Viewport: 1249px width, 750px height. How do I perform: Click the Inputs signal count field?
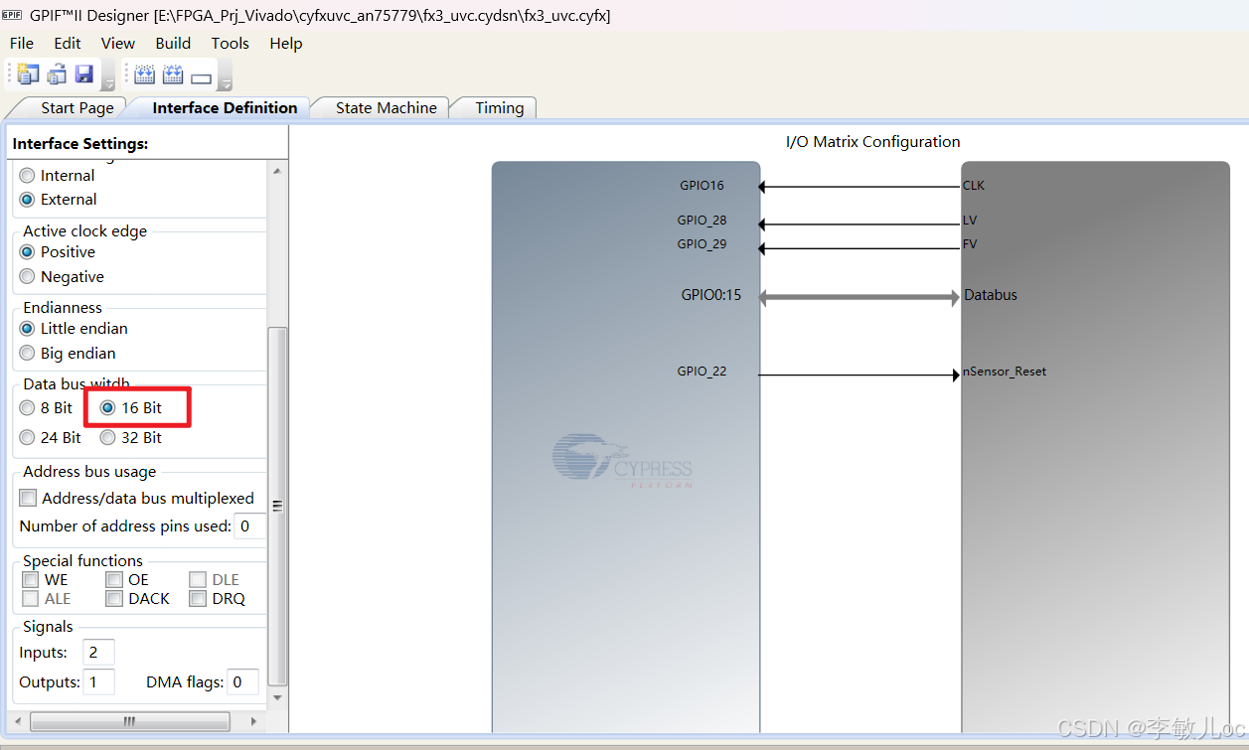click(98, 653)
